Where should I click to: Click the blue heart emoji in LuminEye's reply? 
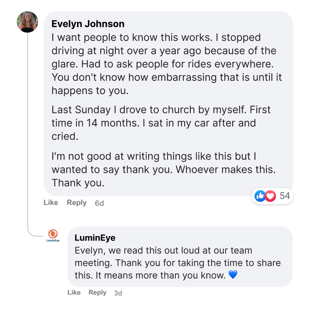click(233, 275)
